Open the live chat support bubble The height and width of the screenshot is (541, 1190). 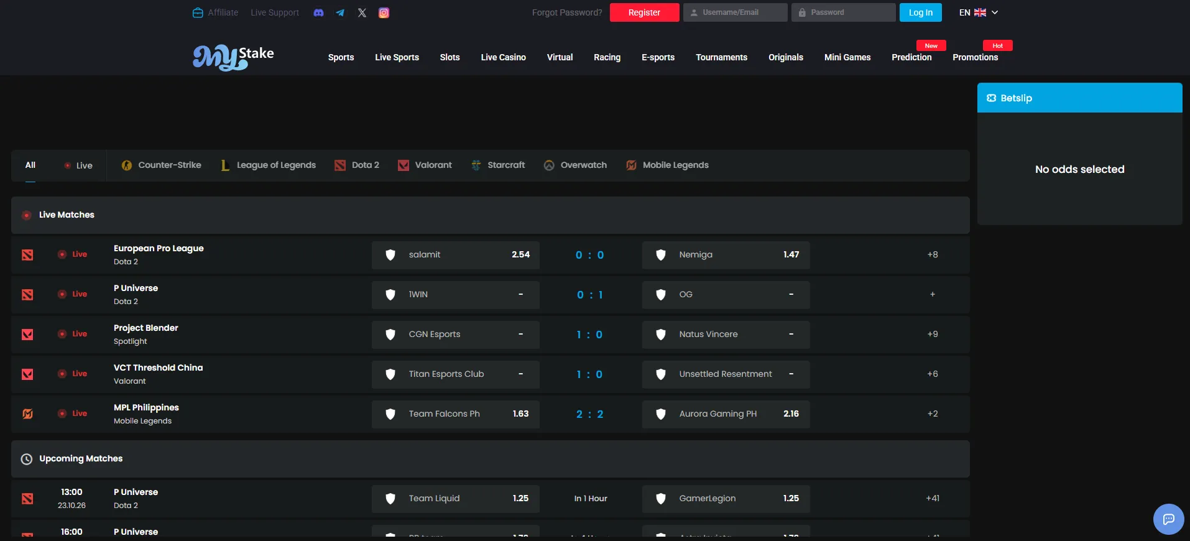tap(1169, 519)
